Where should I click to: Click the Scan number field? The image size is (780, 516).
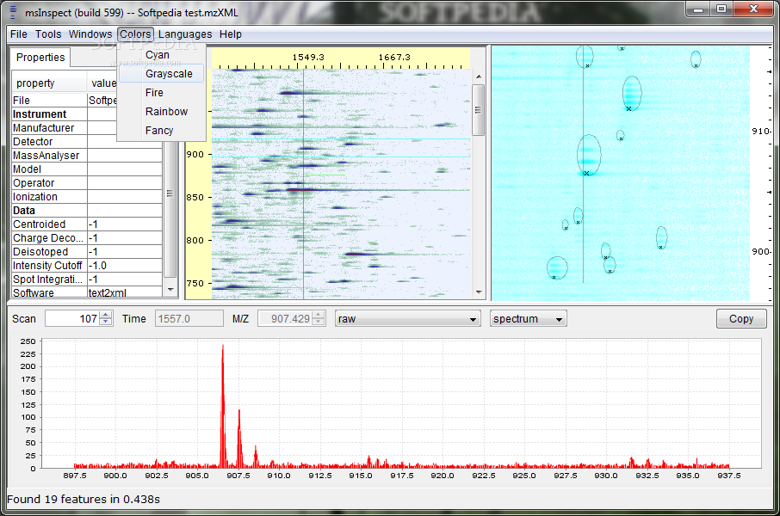[72, 319]
